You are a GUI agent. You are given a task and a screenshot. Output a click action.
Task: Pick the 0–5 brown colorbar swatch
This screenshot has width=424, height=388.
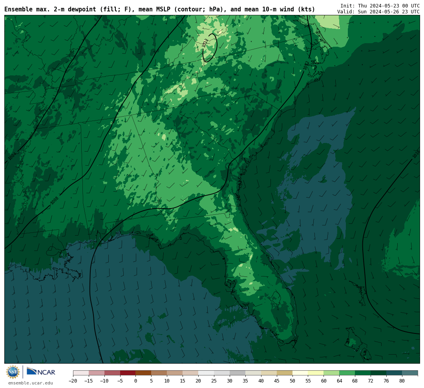[143, 373]
